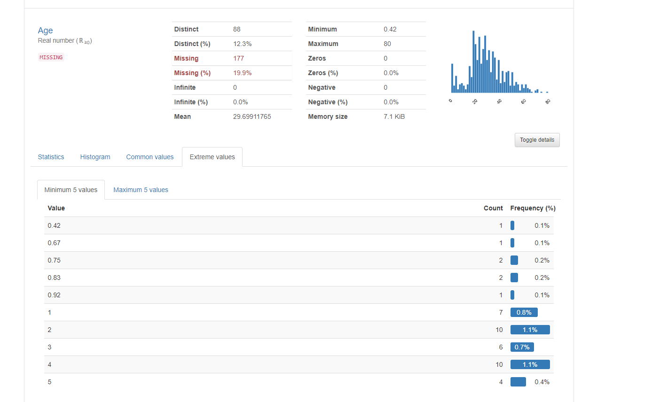This screenshot has width=652, height=402.
Task: Click the 1.1% frequency bar for value 2
Action: coord(530,330)
